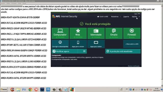Click the 'Você está protegido' status text
This screenshot has width=163, height=92.
[x=98, y=24]
